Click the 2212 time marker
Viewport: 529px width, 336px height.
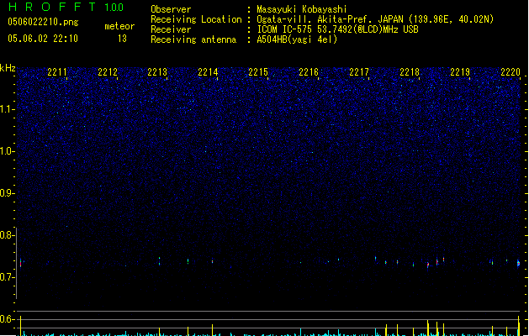pyautogui.click(x=108, y=71)
